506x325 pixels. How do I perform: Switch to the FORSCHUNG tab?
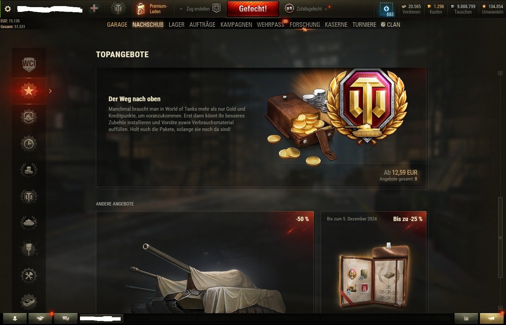click(x=305, y=25)
